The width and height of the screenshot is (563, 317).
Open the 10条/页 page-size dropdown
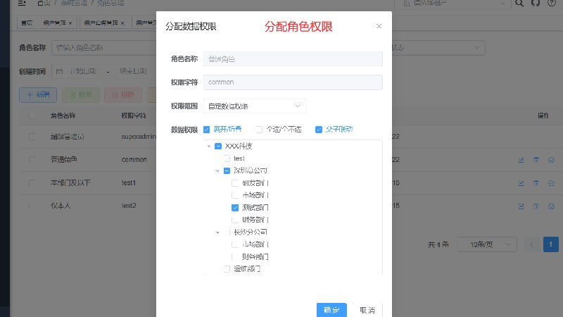click(487, 244)
